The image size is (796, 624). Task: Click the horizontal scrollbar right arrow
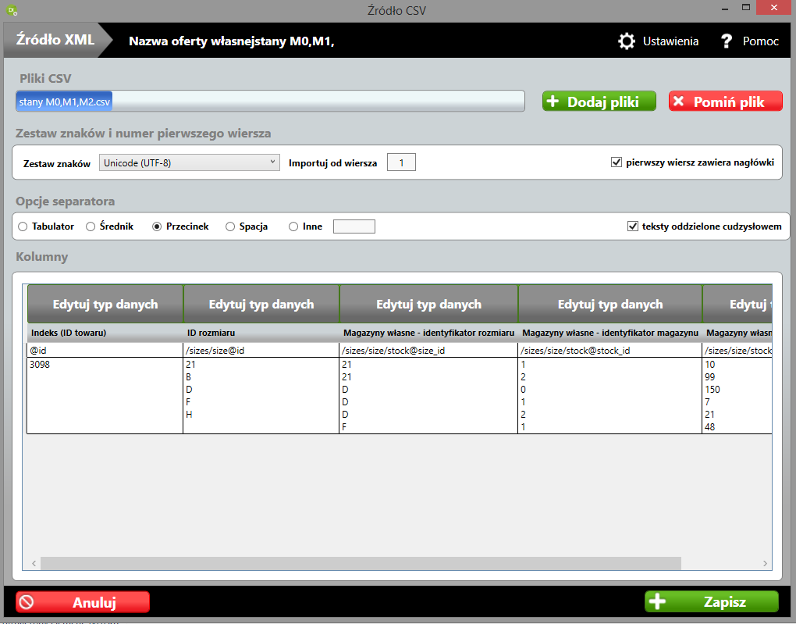point(766,563)
